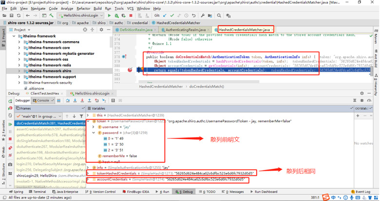Expand the itheima-framework-core module
Image resolution: width=380 pixels, height=201 pixels.
pos(19,48)
